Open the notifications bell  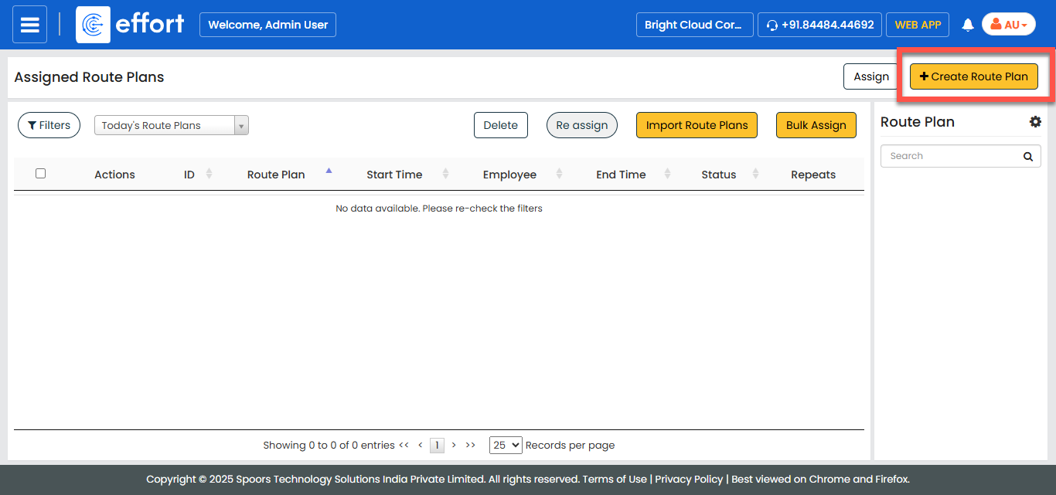(967, 25)
